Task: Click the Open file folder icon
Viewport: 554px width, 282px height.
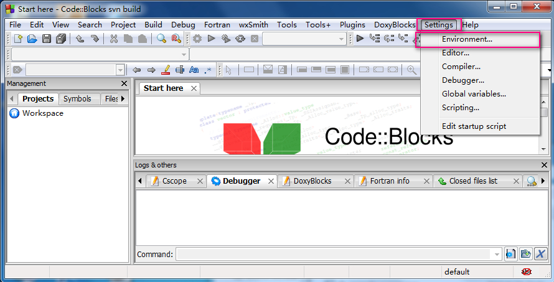Action: [x=32, y=39]
